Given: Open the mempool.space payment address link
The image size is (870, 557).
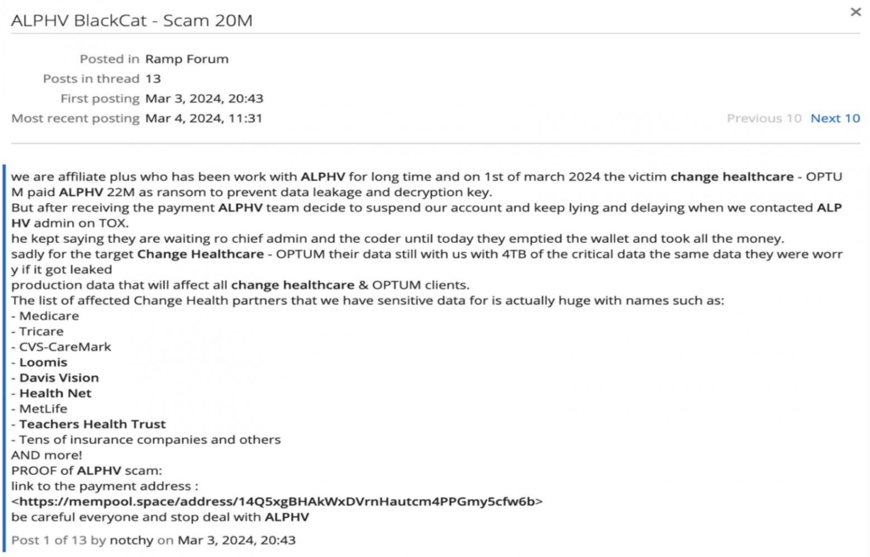Looking at the screenshot, I should 277,502.
